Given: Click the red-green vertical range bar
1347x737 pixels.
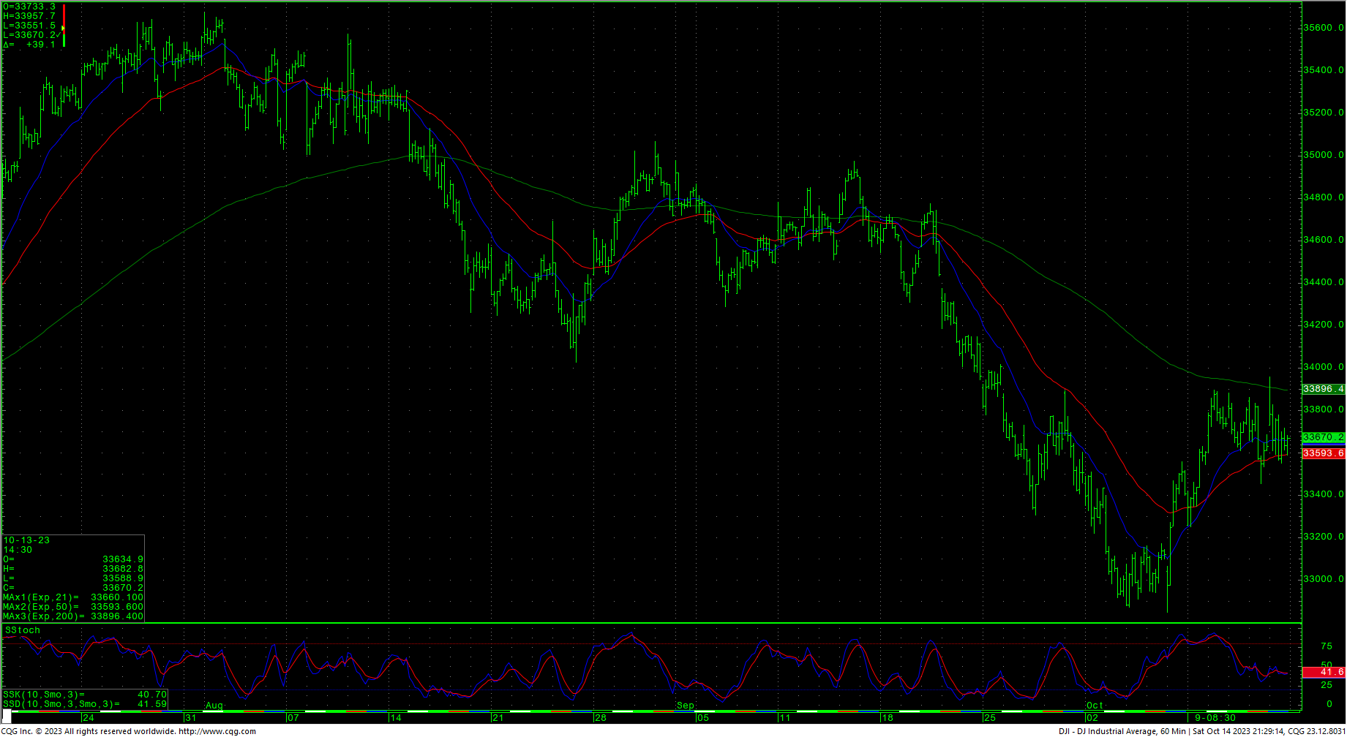Looking at the screenshot, I should [x=64, y=26].
